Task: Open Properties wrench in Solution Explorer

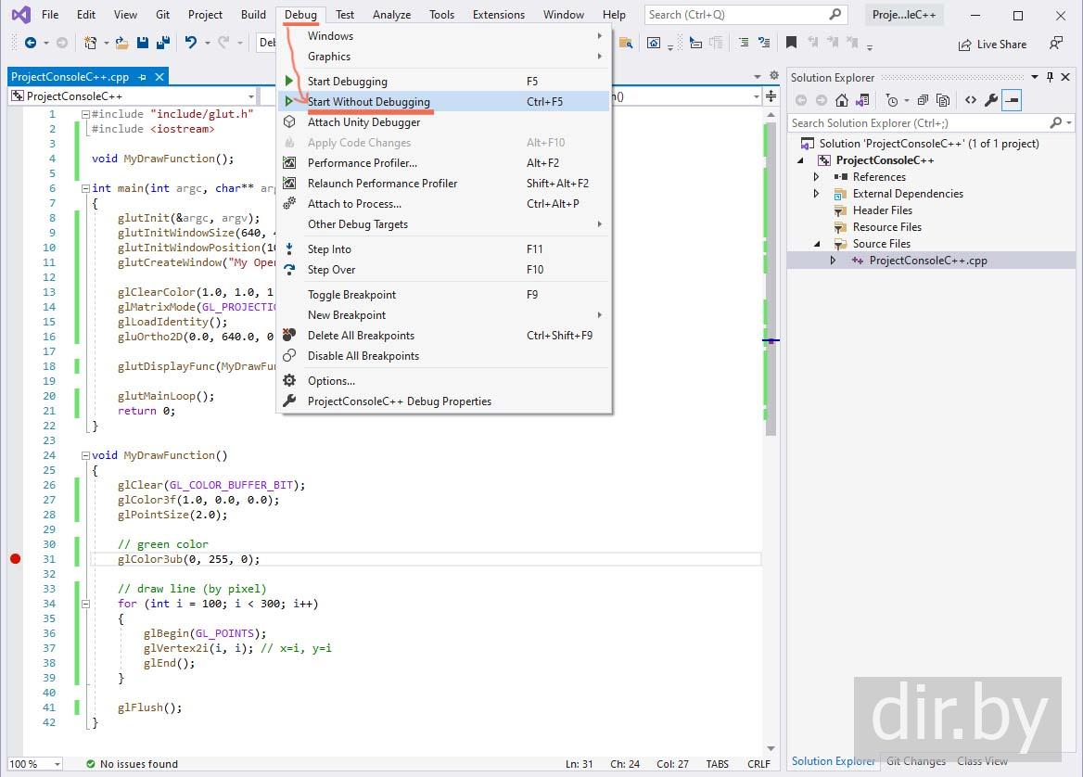Action: [991, 100]
